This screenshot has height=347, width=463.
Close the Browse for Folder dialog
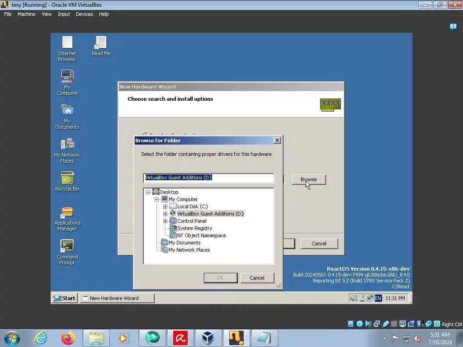tap(277, 141)
